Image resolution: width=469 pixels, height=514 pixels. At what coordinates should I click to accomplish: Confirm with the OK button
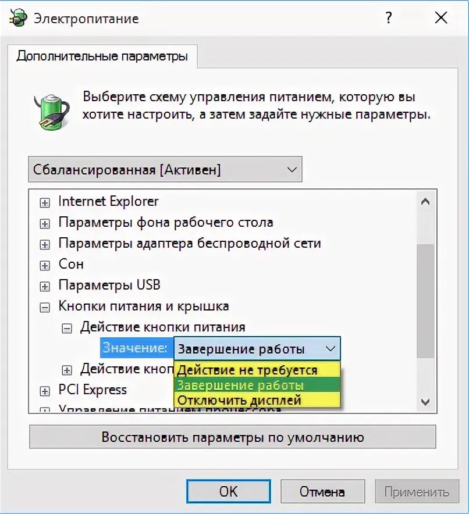[229, 491]
